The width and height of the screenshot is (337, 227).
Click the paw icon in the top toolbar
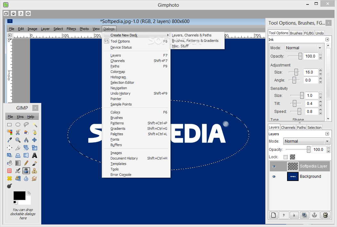coord(13,13)
